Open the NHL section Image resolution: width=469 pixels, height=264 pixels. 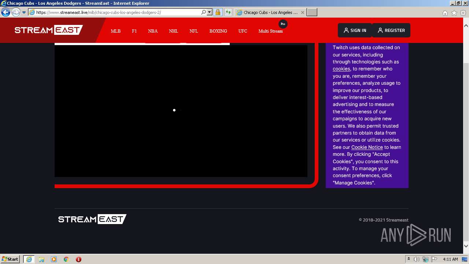(174, 31)
